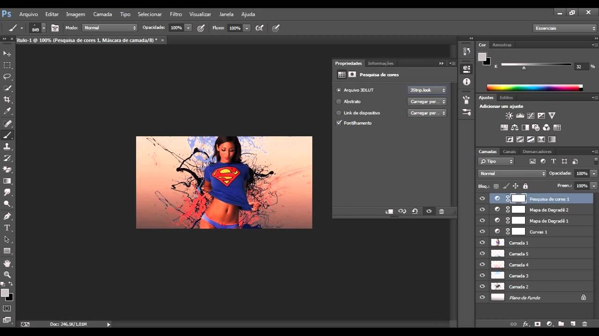Add a layer mask in Camadas
The image size is (599, 336).
pos(537,324)
